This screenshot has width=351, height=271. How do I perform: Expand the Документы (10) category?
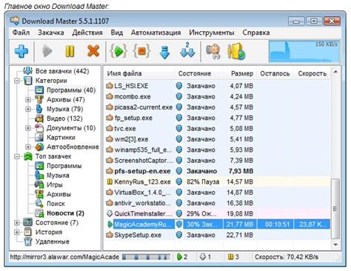click(28, 128)
